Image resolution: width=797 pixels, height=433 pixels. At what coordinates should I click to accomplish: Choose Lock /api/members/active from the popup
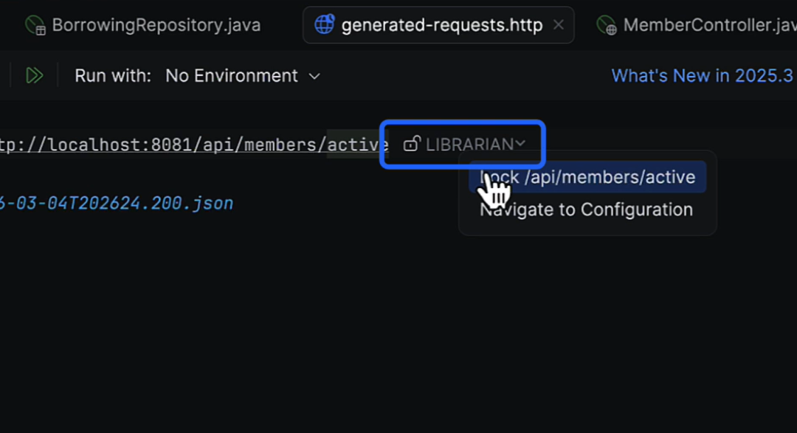click(587, 177)
